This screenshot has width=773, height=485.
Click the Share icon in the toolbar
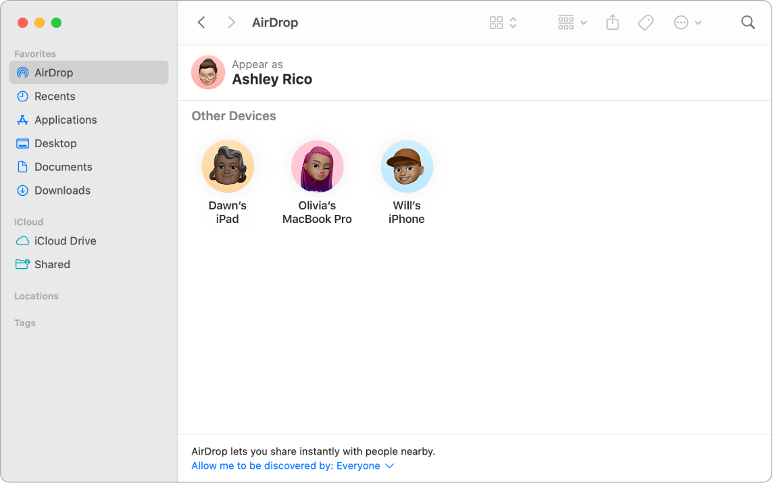point(612,22)
